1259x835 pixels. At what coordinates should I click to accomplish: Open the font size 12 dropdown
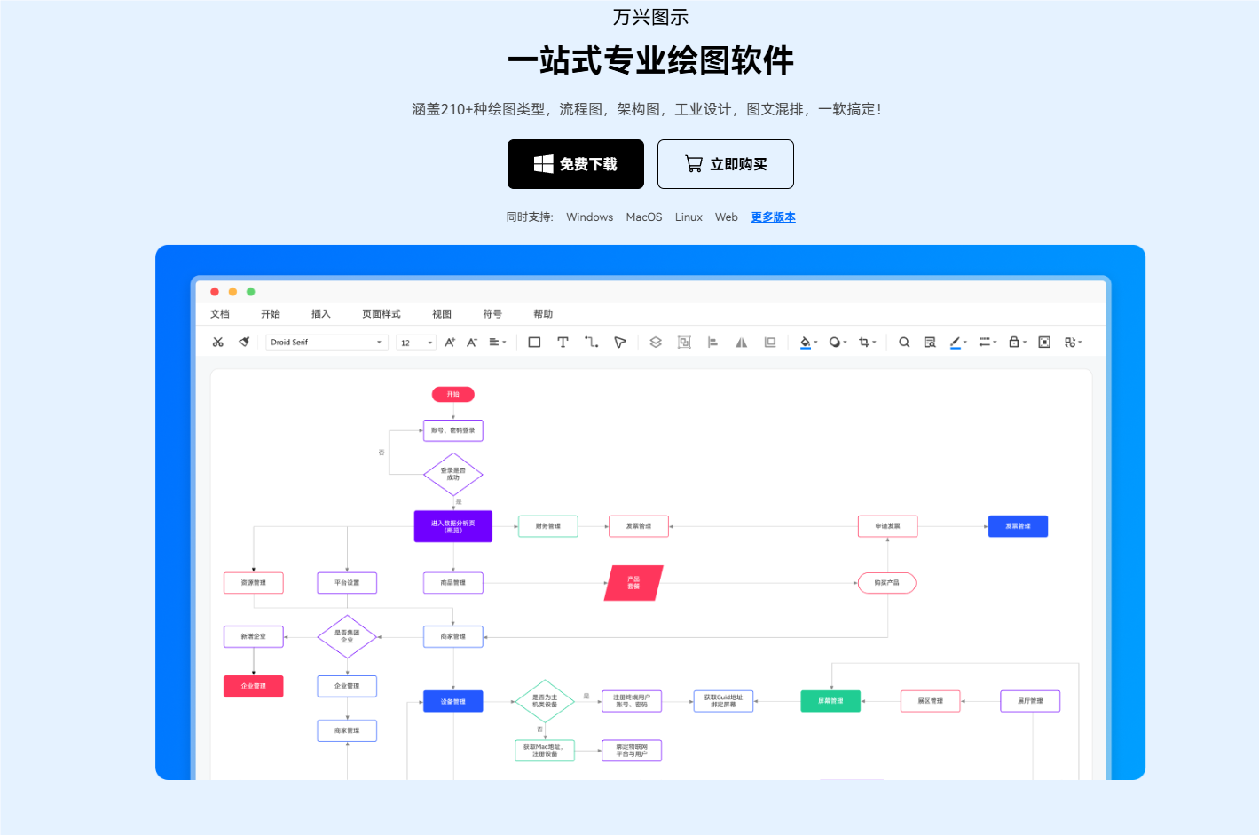pyautogui.click(x=415, y=342)
